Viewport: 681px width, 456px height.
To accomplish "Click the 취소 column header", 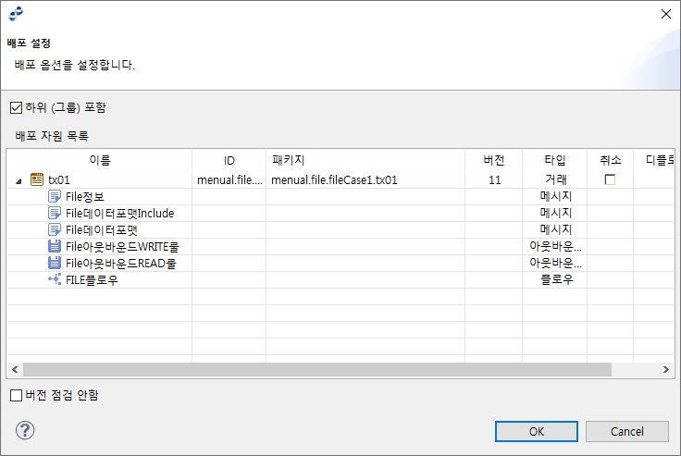I will (x=610, y=160).
